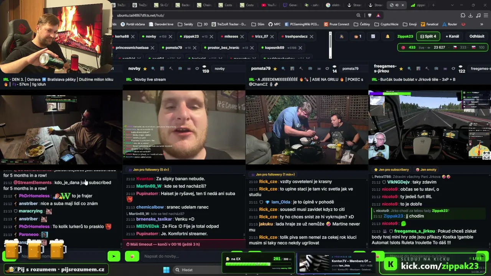The image size is (491, 276).
Task: Open the Emoji bookmarks folder
Action: coord(409,24)
